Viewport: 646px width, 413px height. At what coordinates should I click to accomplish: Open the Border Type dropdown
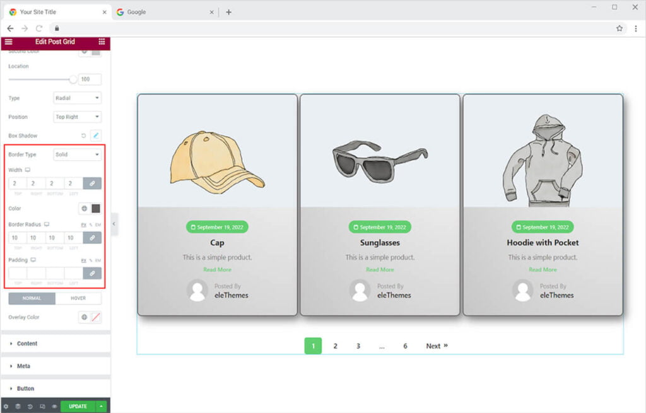pos(77,154)
